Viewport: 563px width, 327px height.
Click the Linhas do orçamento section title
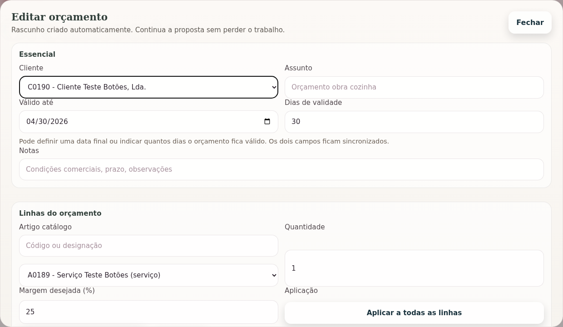(60, 213)
